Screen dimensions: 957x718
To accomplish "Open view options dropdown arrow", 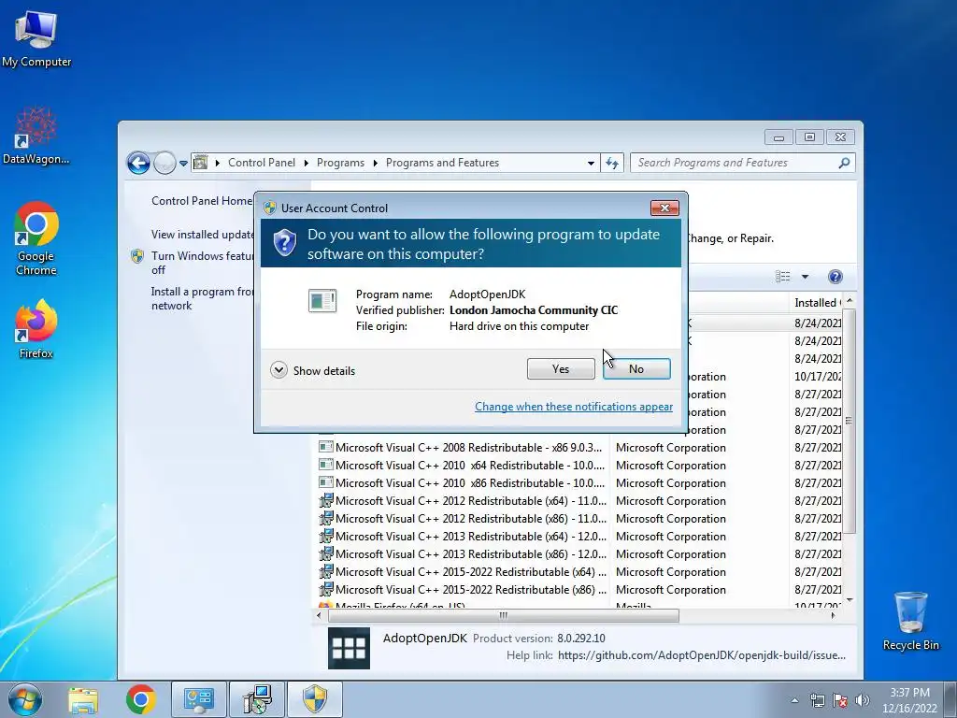I will pos(805,277).
